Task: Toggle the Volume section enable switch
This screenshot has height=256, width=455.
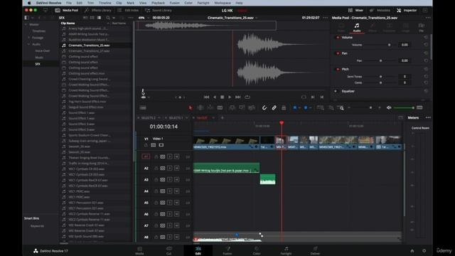Action: point(338,38)
